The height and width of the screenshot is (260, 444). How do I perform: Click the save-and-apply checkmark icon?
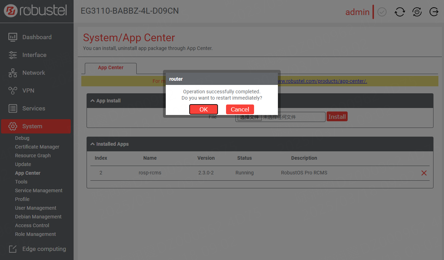click(x=382, y=12)
